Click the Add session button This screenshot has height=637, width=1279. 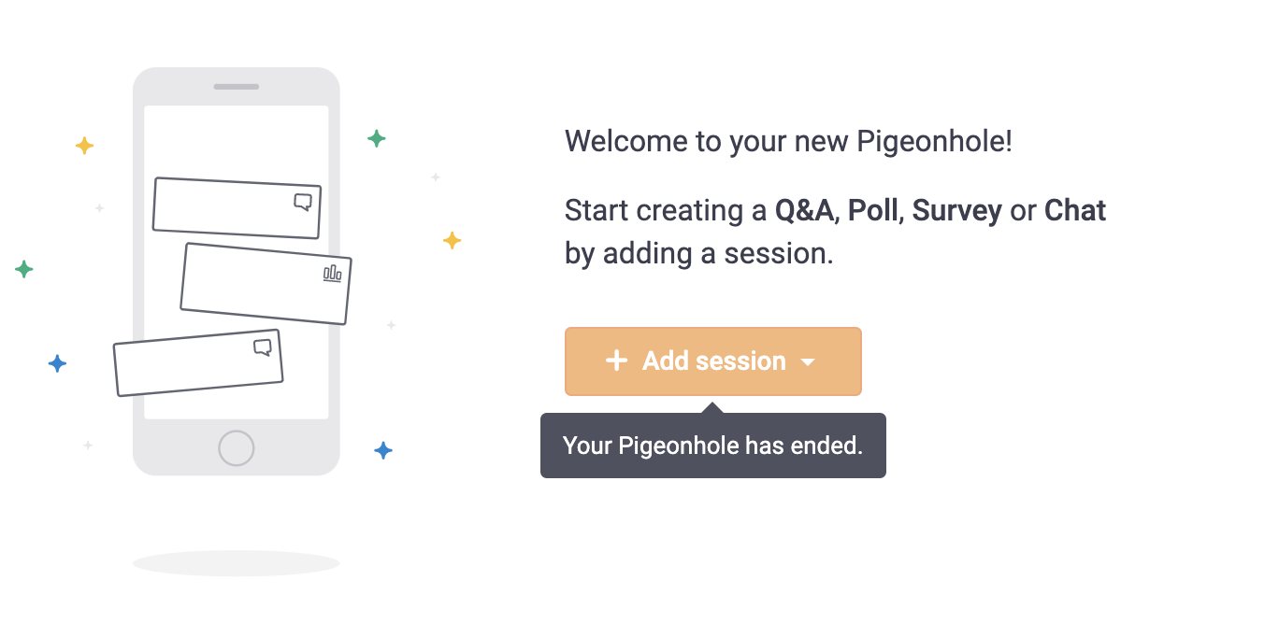(x=712, y=361)
